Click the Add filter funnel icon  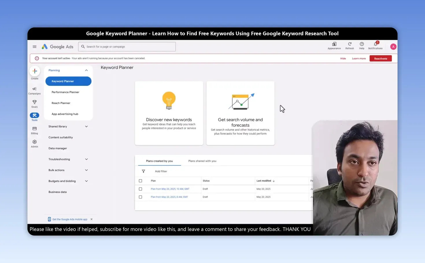[x=143, y=171]
